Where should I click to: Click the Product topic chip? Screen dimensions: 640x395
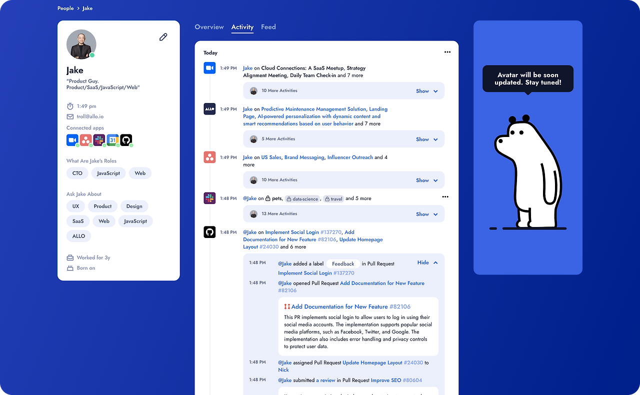tap(102, 206)
